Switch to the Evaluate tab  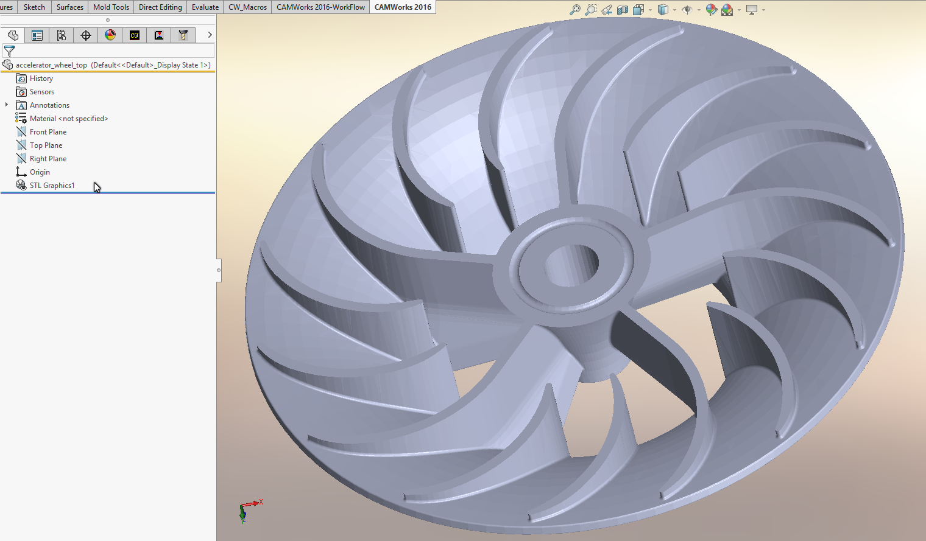click(x=205, y=7)
